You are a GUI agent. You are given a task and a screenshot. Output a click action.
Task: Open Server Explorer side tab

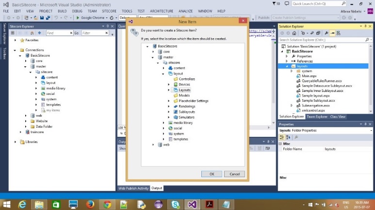pos(4,34)
